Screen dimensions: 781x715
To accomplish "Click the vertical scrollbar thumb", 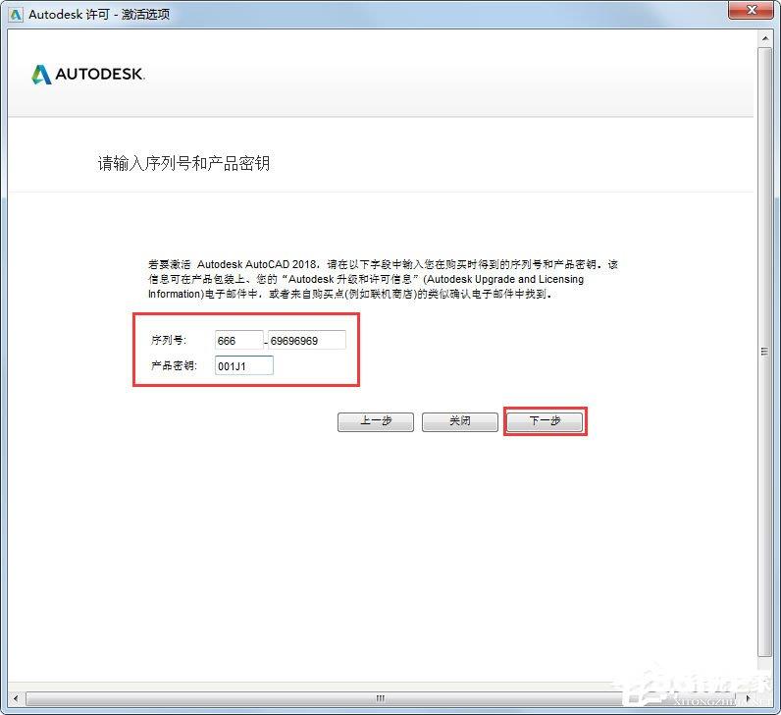I will click(x=765, y=352).
